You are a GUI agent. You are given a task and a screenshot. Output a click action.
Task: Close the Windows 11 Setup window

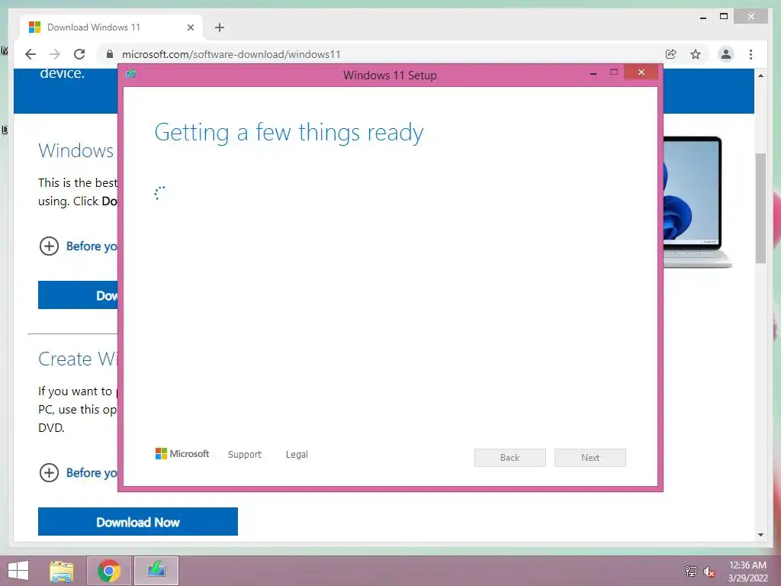click(x=641, y=72)
